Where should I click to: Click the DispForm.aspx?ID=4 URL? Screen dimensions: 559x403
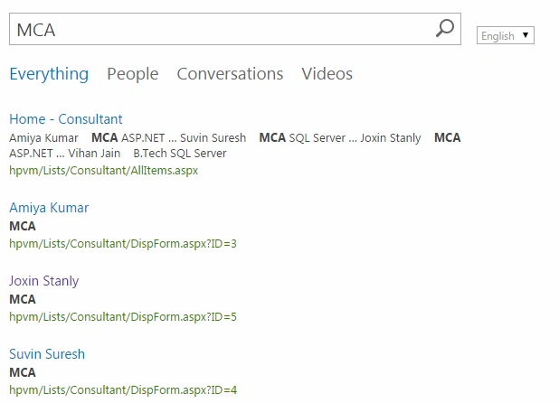123,390
